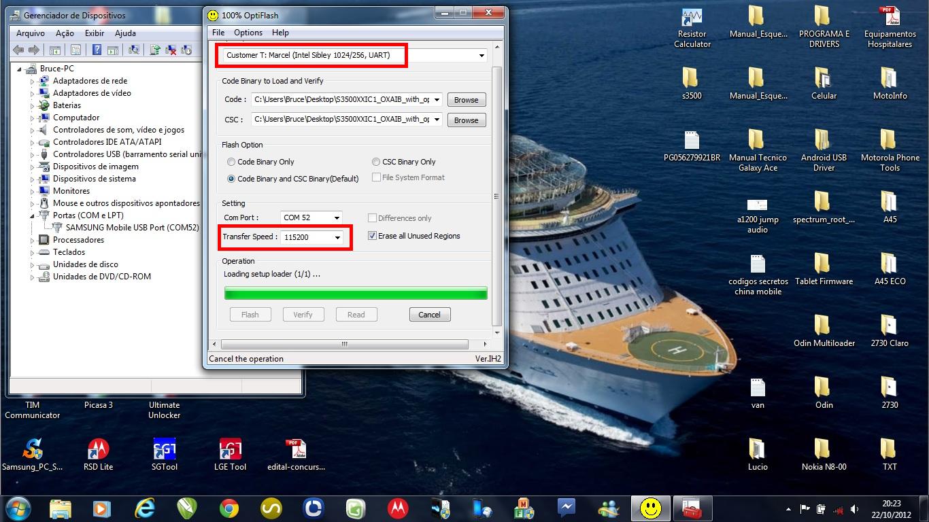Open Arquivo menu in Device Manager
This screenshot has height=522, width=929.
pos(31,33)
